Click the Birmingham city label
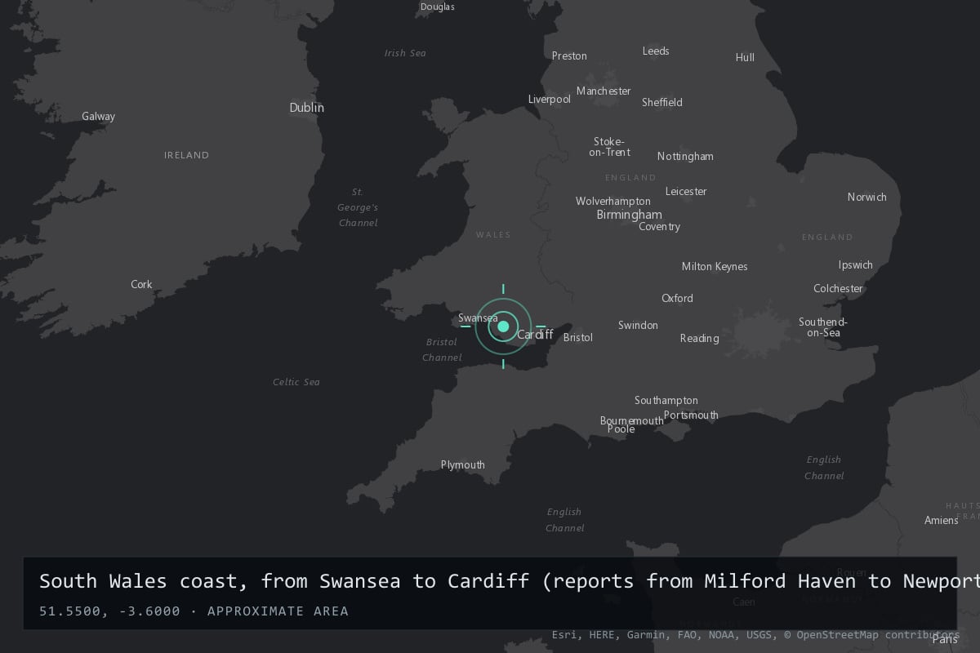 click(x=629, y=215)
